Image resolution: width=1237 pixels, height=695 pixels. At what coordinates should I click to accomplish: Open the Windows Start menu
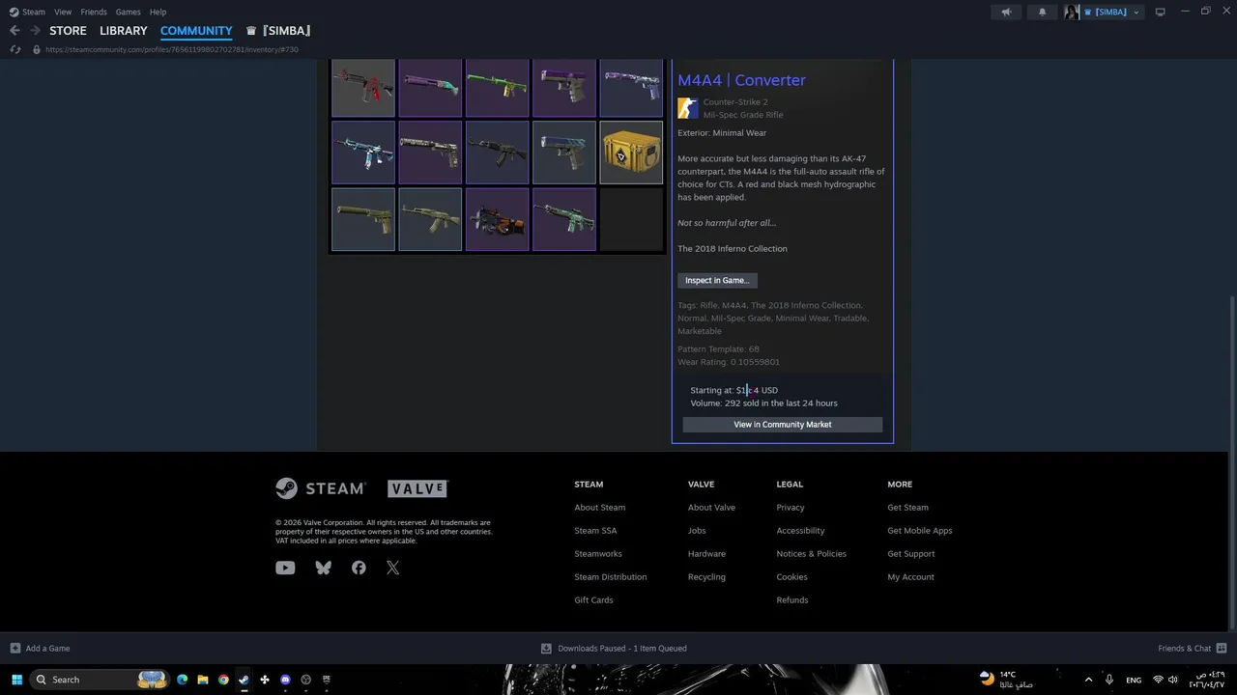click(x=16, y=680)
